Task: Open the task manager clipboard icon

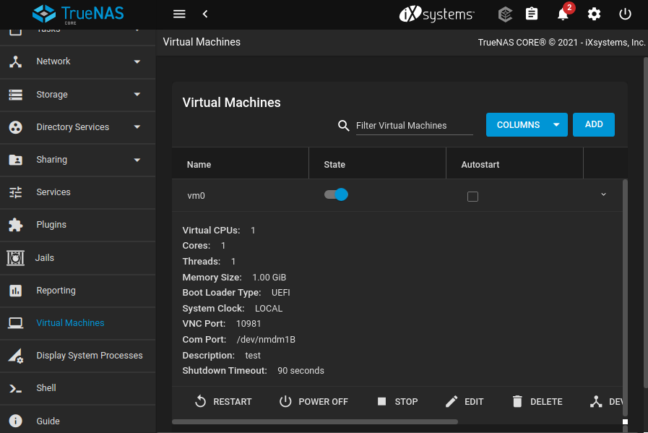Action: (x=532, y=14)
